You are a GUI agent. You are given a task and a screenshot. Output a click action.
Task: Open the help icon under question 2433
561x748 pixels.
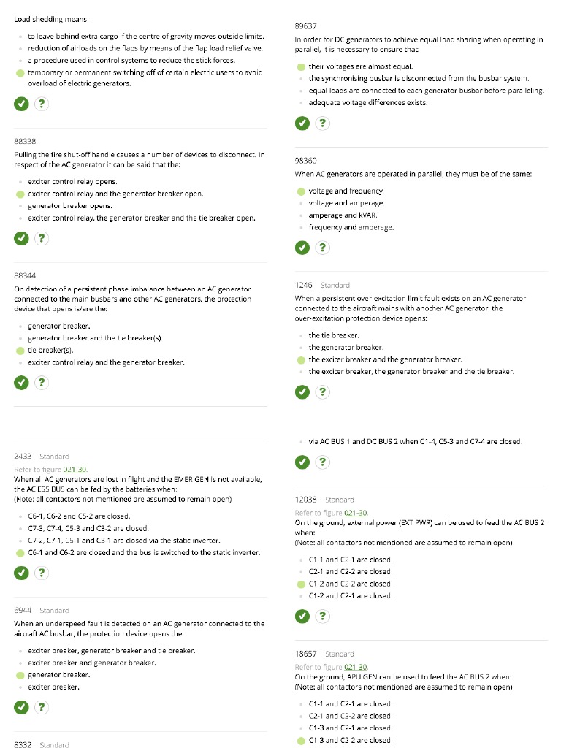pyautogui.click(x=42, y=573)
